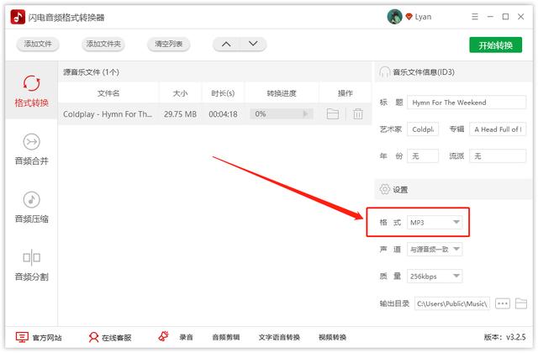The width and height of the screenshot is (538, 353).
Task: Maximize the converter window
Action: click(505, 17)
